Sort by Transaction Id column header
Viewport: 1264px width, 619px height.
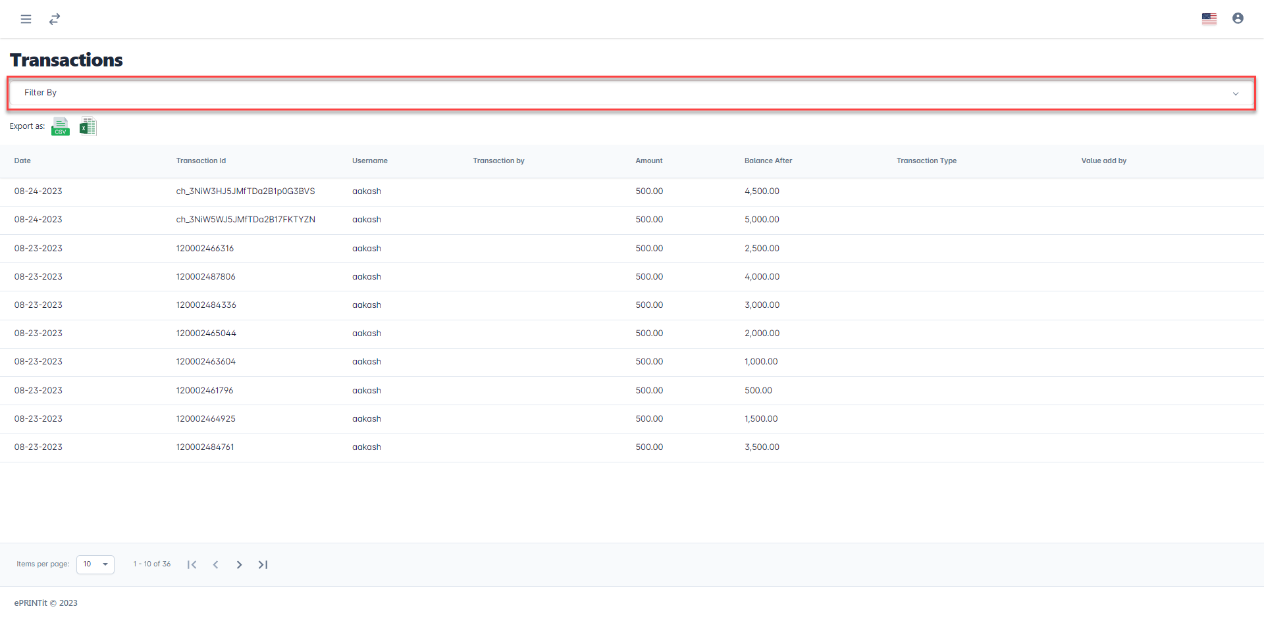coord(201,161)
